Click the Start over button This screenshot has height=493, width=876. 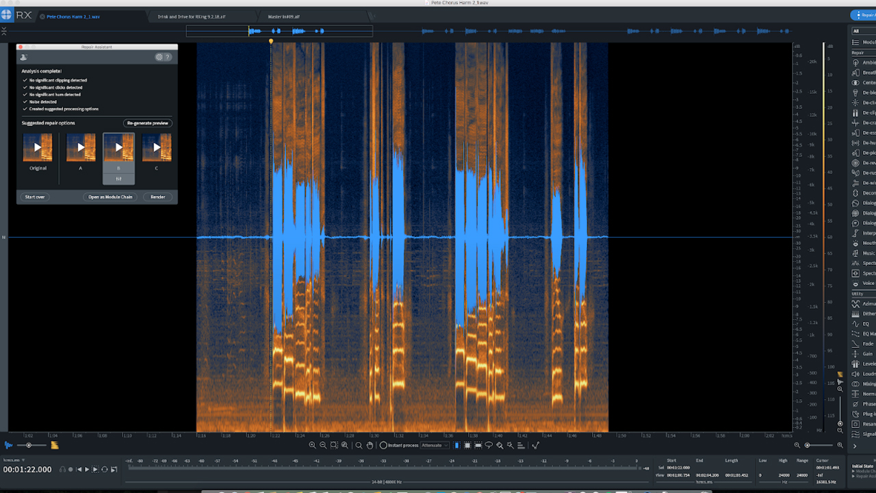35,197
